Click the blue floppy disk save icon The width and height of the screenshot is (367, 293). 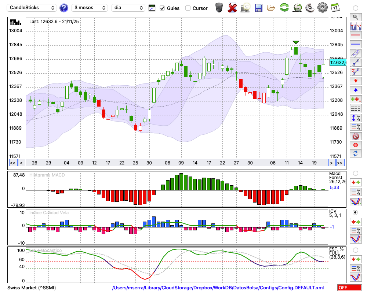click(258, 7)
